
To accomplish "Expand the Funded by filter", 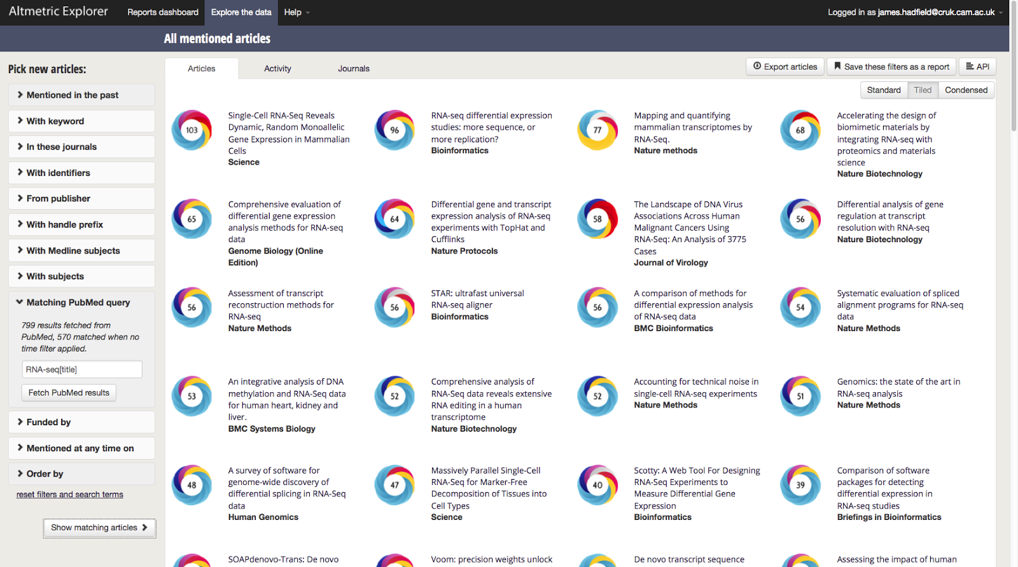I will pyautogui.click(x=81, y=422).
